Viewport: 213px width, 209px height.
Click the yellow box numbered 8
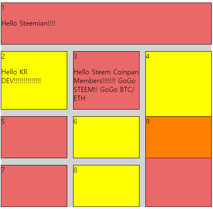(x=106, y=186)
